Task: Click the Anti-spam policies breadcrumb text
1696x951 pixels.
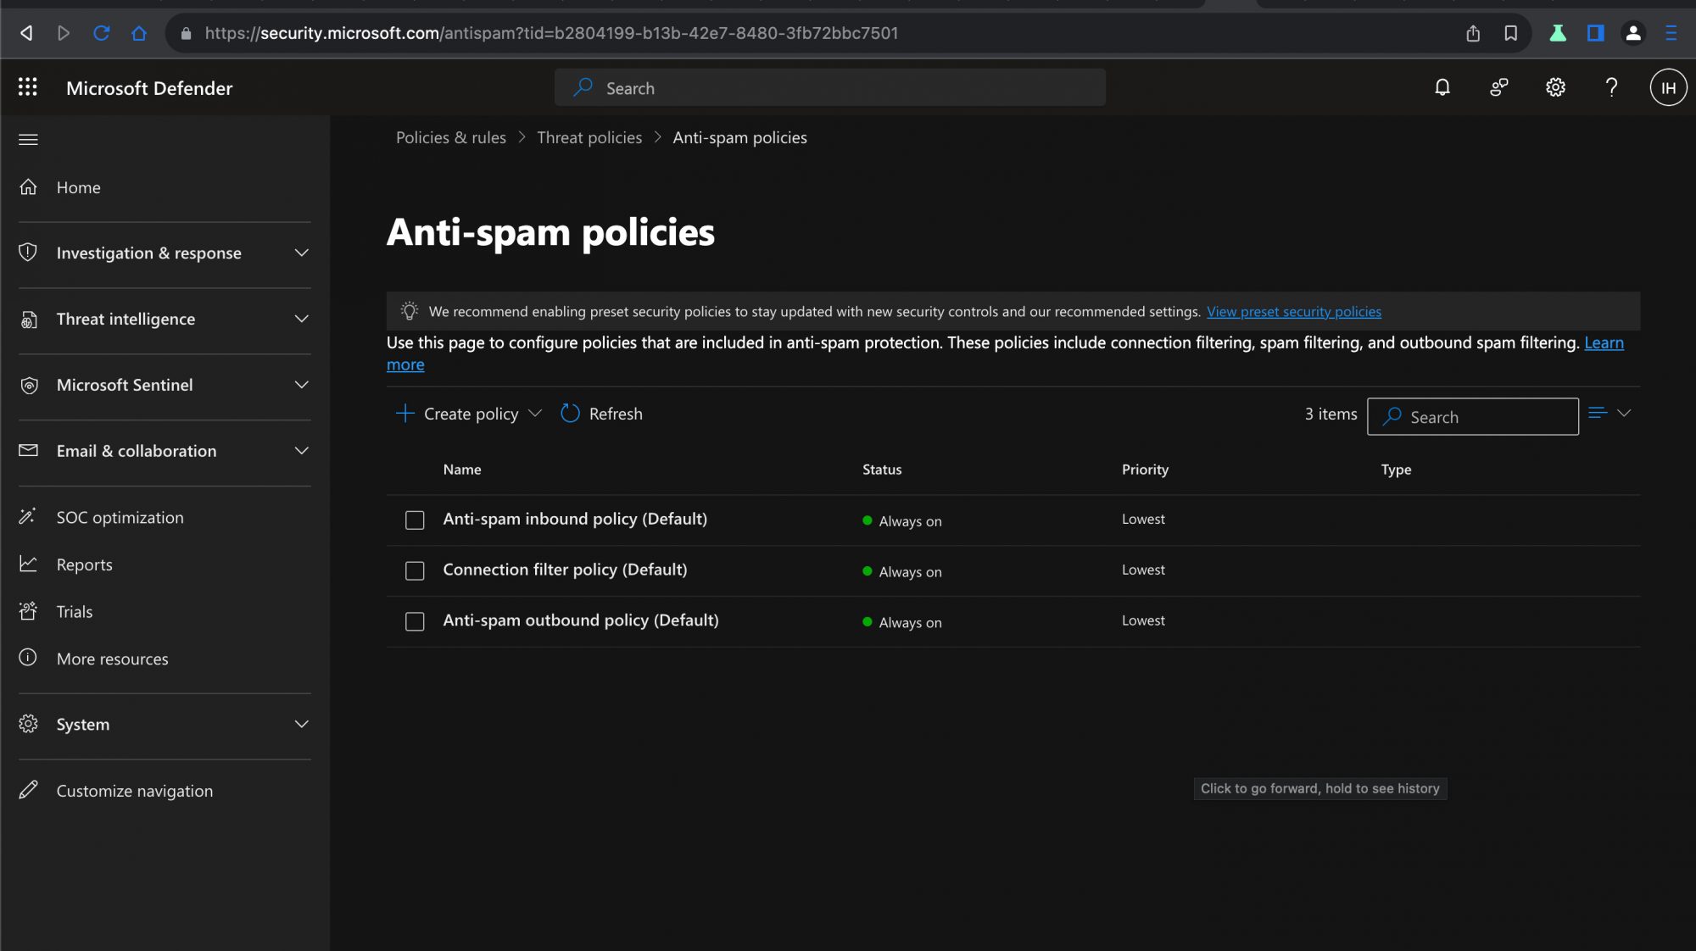Action: 739,137
